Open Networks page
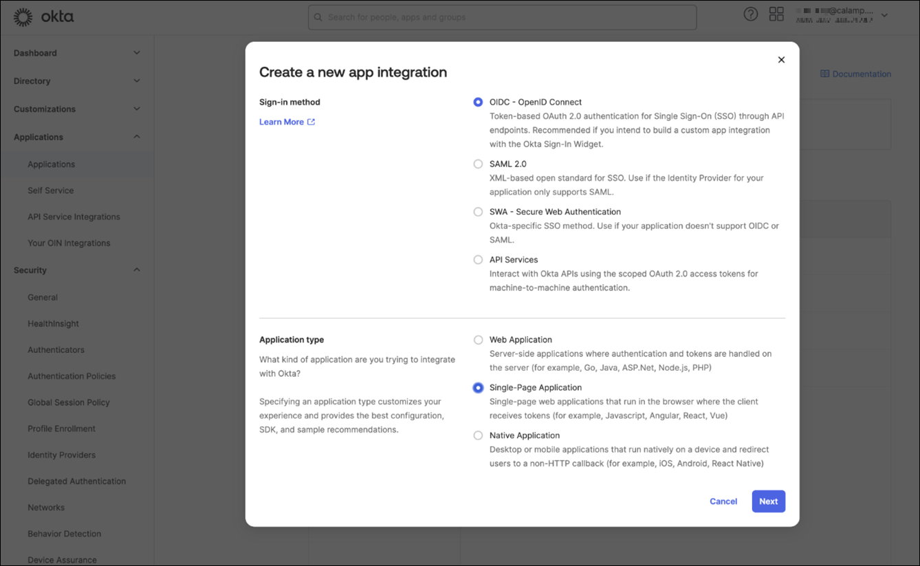This screenshot has width=920, height=566. (x=46, y=508)
